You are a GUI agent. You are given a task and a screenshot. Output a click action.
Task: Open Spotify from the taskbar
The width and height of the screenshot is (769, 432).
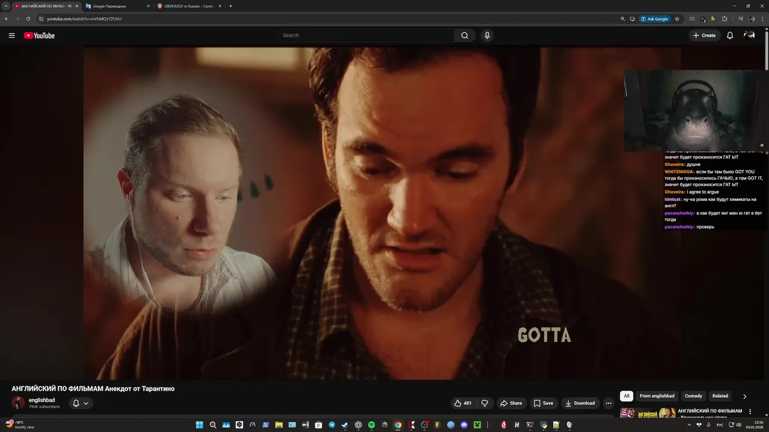point(371,425)
